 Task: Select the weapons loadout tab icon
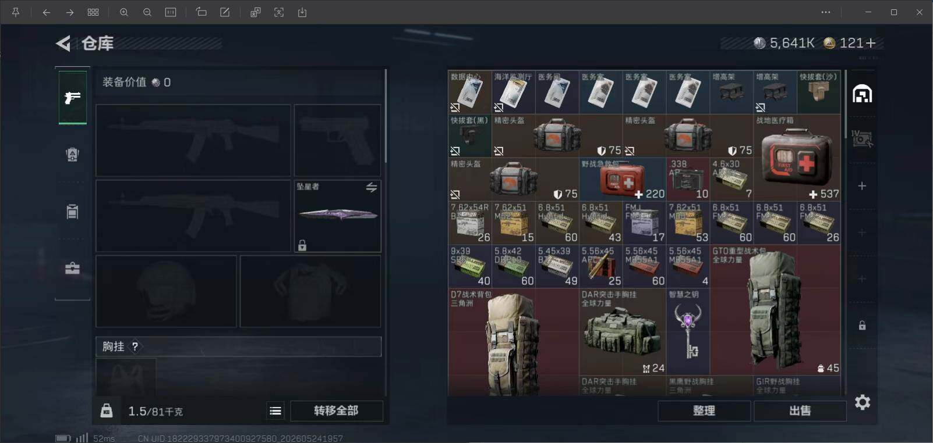(x=72, y=98)
